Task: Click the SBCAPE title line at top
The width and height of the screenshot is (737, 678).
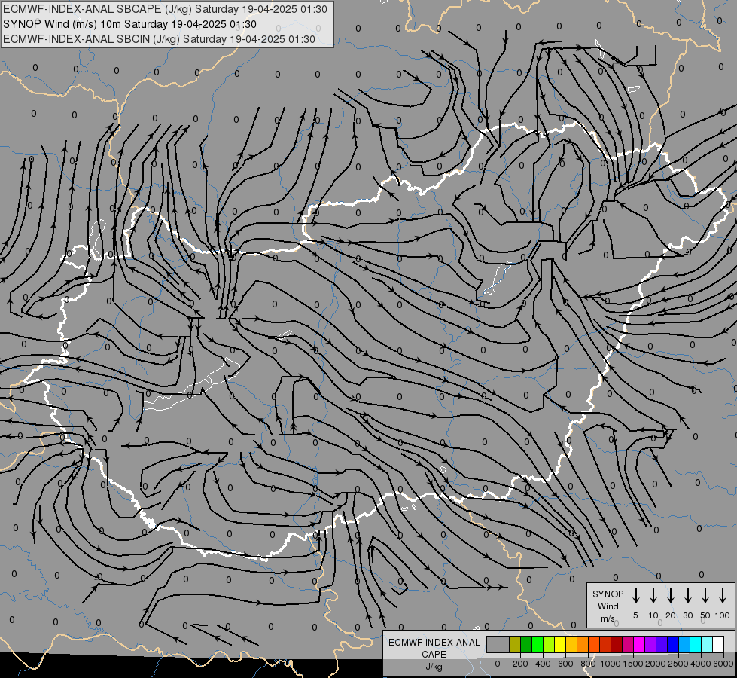Action: coord(165,9)
